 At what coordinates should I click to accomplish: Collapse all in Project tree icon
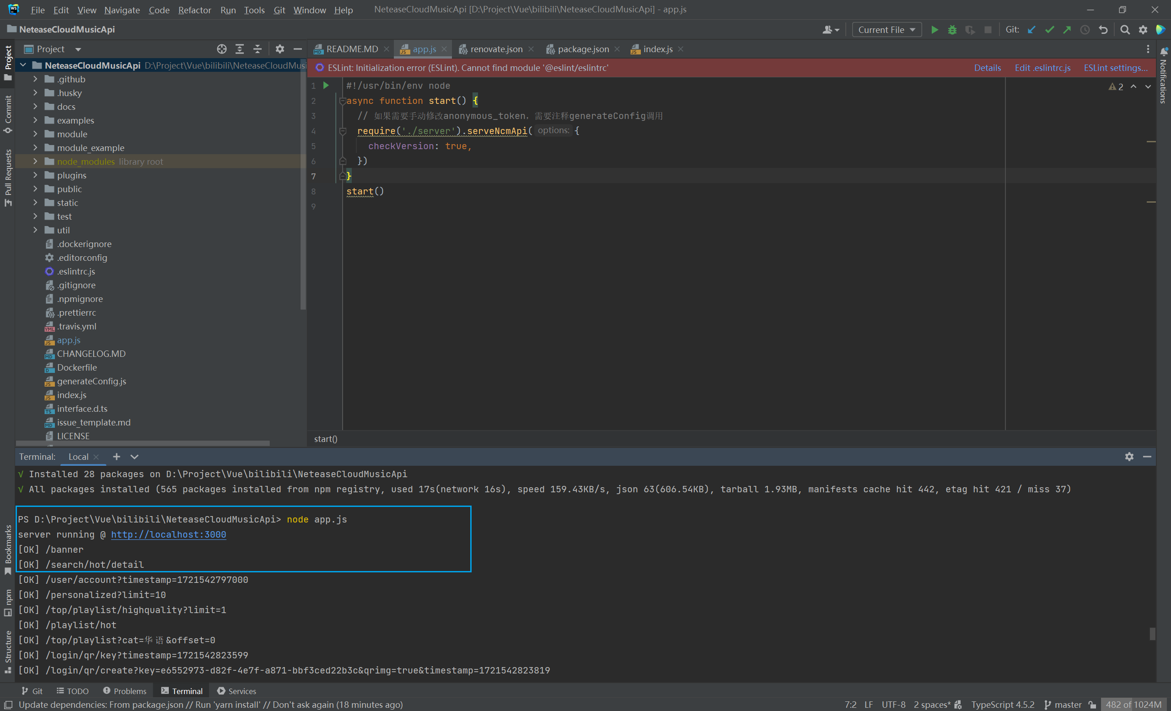click(x=258, y=49)
